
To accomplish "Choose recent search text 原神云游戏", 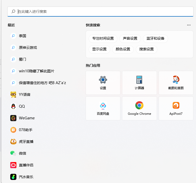I will pos(28,48).
